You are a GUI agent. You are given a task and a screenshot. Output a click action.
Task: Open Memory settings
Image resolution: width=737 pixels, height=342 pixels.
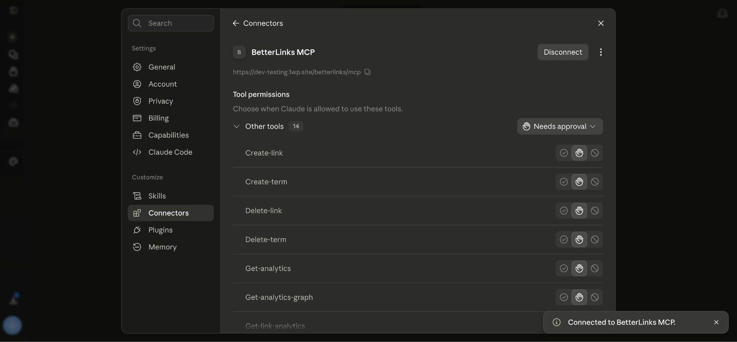click(x=171, y=247)
